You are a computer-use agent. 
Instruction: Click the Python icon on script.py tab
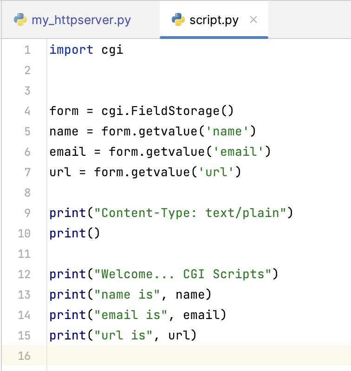pyautogui.click(x=178, y=19)
